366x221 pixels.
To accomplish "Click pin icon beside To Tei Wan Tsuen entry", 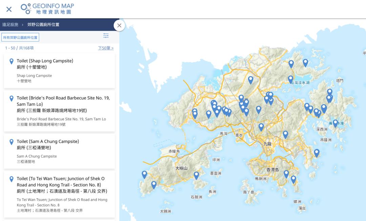I will [11, 179].
